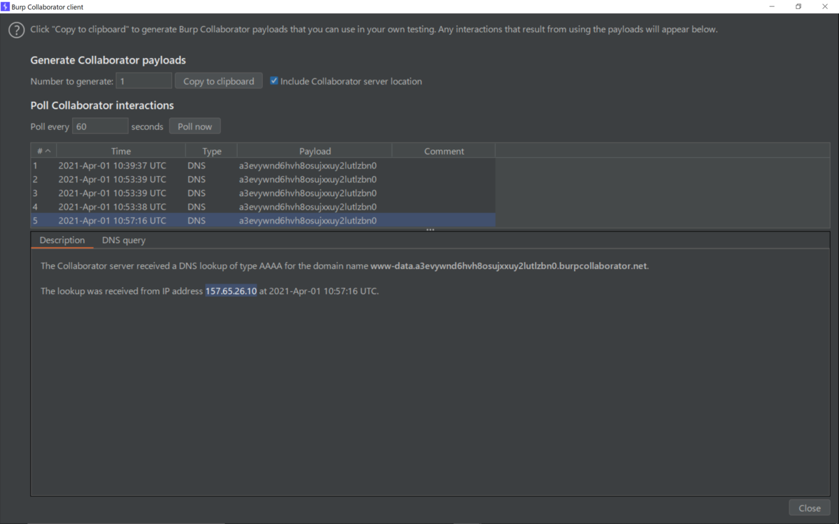Sort by the # column header
839x524 pixels.
click(x=43, y=151)
